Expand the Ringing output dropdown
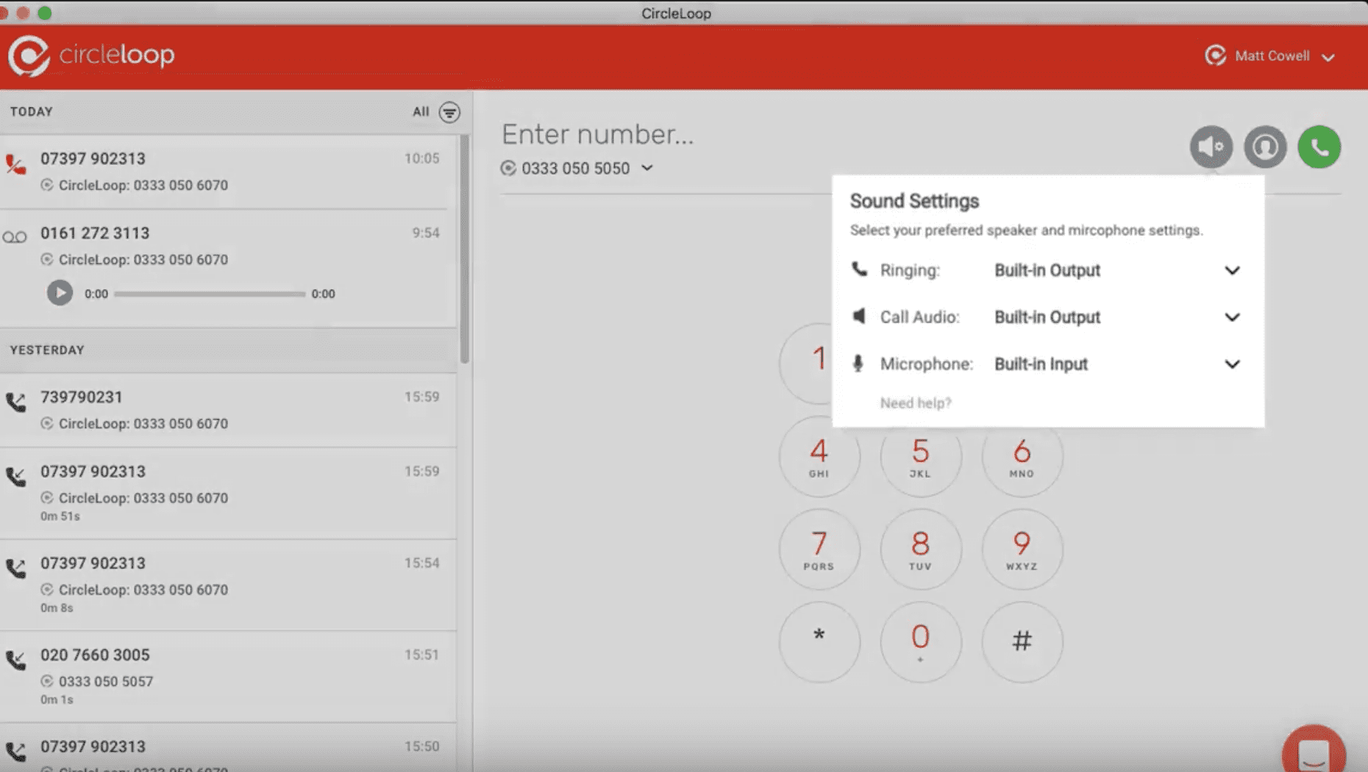1368x772 pixels. coord(1232,271)
